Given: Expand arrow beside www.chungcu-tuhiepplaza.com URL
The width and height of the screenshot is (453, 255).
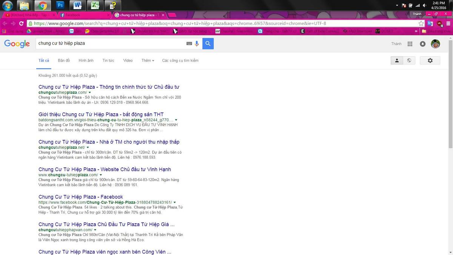Looking at the screenshot, I should (101, 175).
